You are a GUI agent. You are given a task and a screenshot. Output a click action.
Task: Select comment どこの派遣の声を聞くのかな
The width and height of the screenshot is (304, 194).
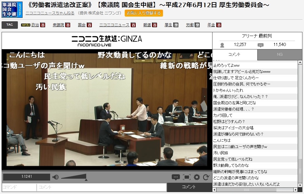255,178
